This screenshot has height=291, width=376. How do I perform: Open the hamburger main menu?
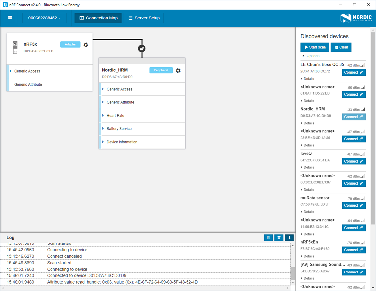click(x=10, y=18)
